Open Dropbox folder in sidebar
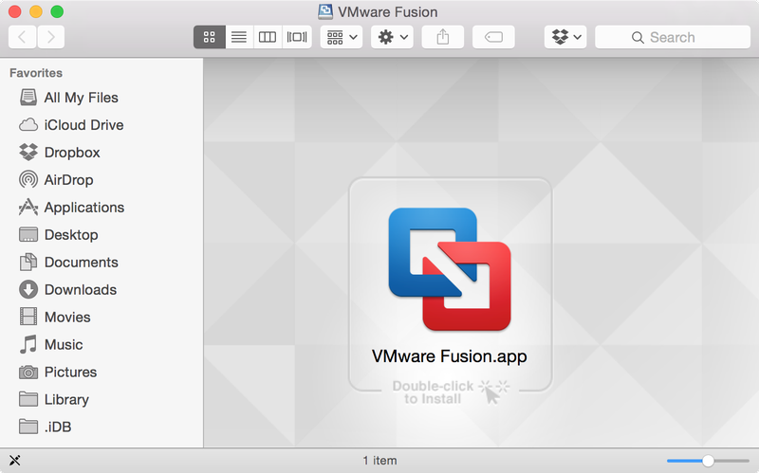759x473 pixels. (x=102, y=153)
